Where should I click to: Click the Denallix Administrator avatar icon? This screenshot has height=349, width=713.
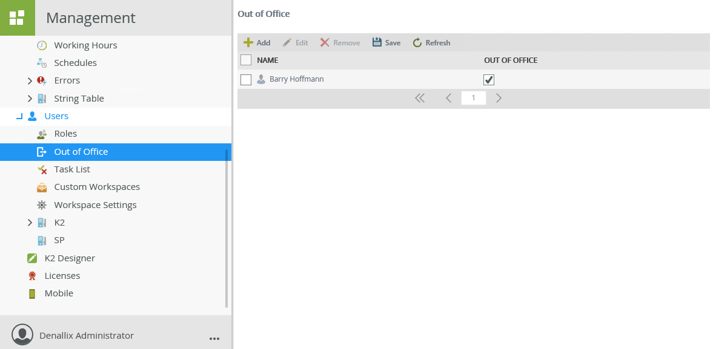coord(22,335)
